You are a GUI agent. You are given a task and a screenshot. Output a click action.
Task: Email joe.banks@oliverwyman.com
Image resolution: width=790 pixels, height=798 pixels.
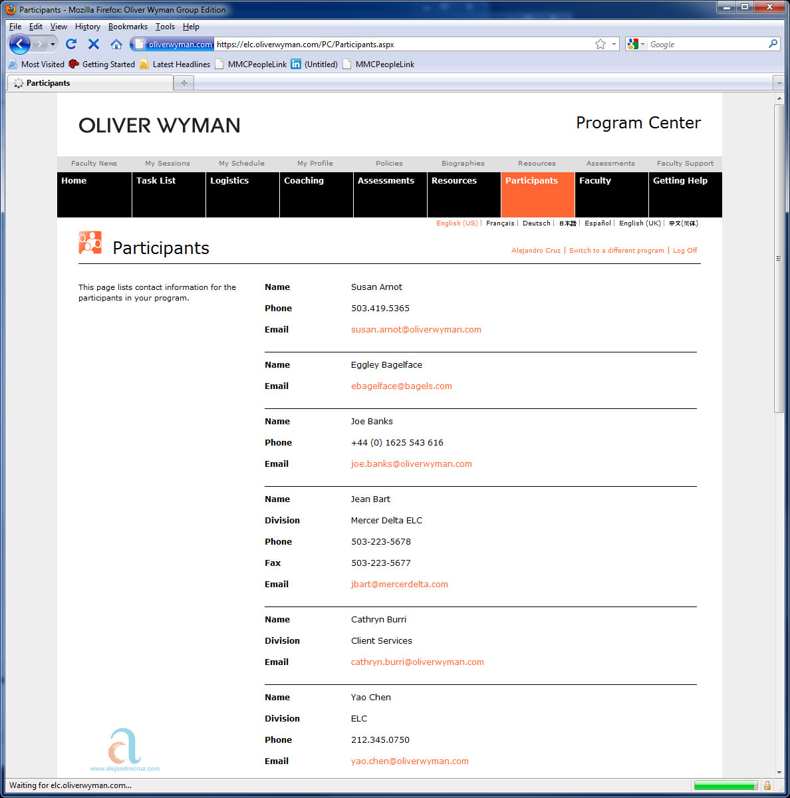coord(412,464)
